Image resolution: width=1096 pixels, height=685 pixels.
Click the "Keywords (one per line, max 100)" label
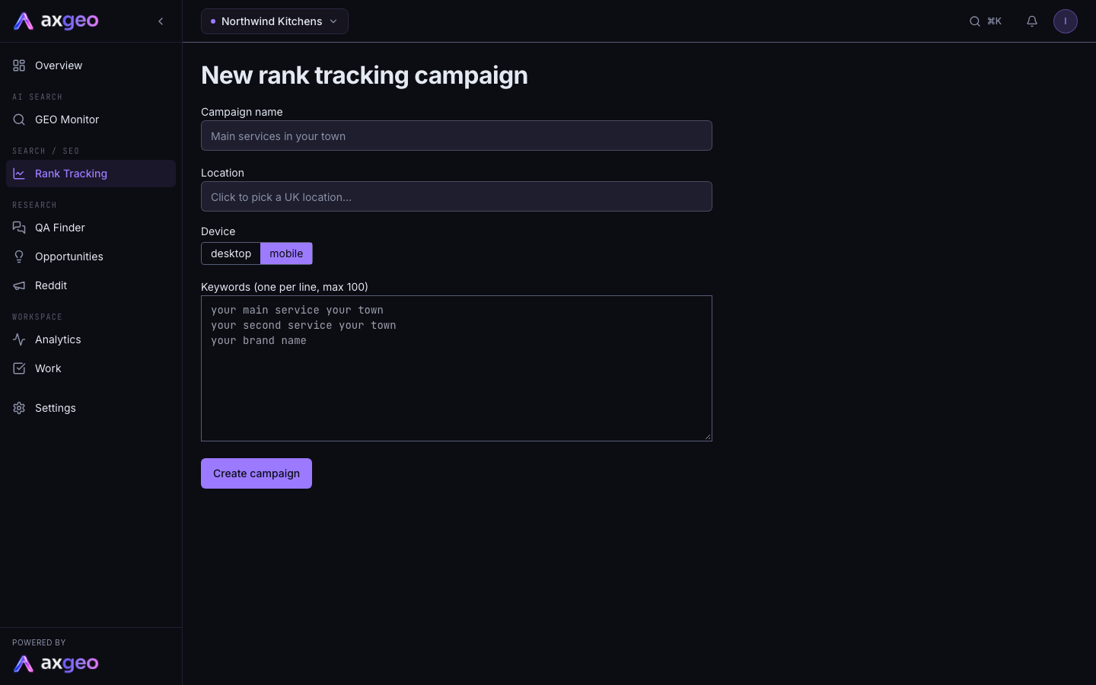(x=285, y=287)
